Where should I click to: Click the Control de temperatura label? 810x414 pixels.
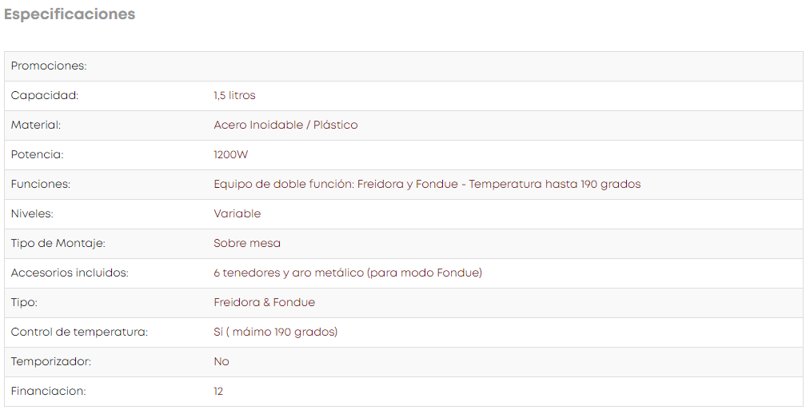(79, 332)
